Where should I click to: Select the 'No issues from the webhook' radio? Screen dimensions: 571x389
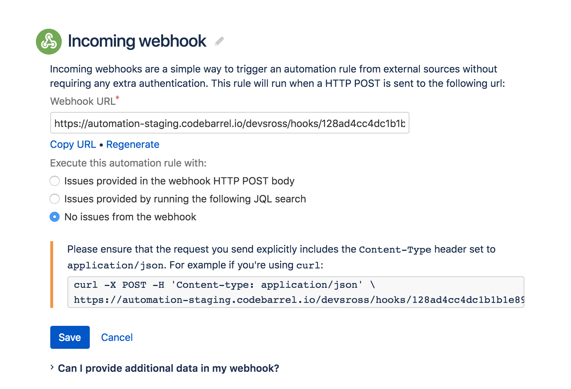(x=55, y=217)
